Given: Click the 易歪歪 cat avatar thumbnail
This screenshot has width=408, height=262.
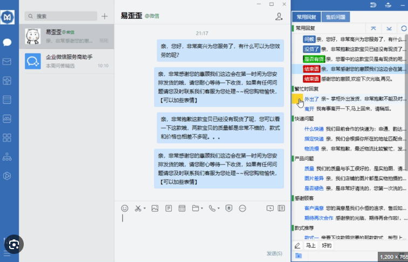Looking at the screenshot, I should point(33,37).
